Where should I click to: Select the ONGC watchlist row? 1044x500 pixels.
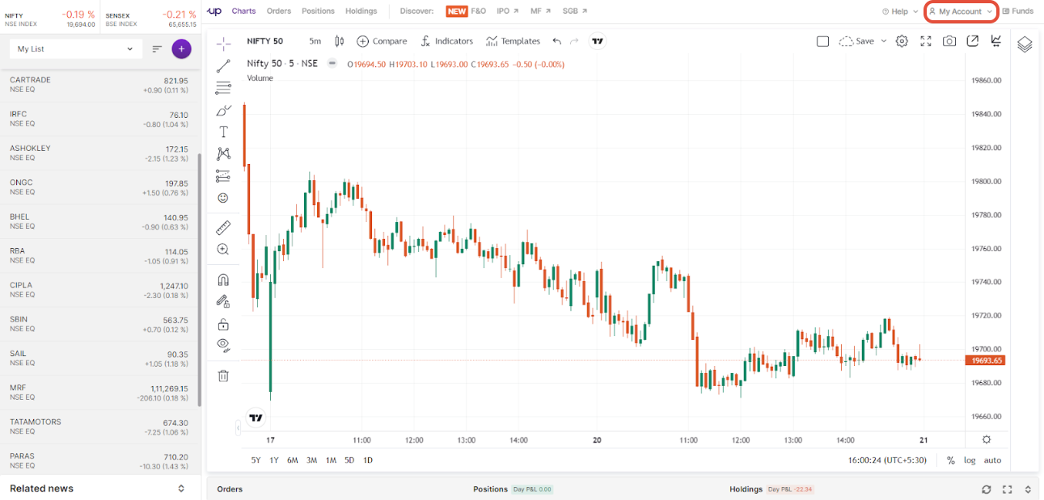100,187
